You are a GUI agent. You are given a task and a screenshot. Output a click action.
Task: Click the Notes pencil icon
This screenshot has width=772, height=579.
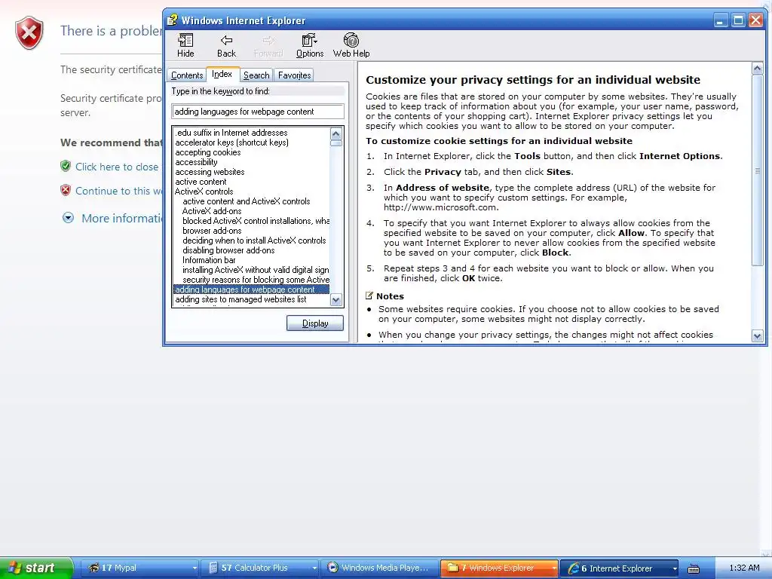[x=369, y=296]
